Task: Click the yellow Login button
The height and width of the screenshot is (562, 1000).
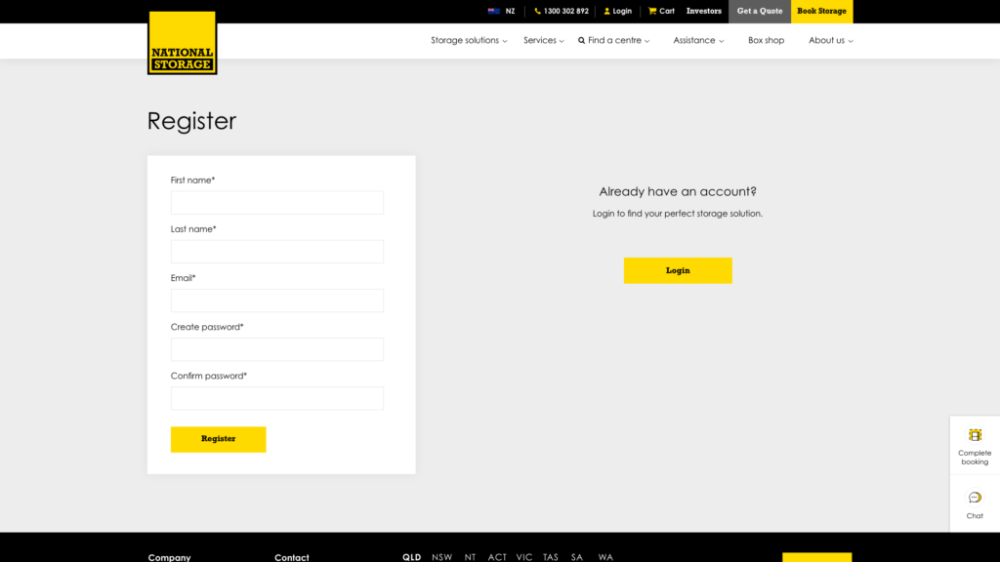Action: pos(678,271)
